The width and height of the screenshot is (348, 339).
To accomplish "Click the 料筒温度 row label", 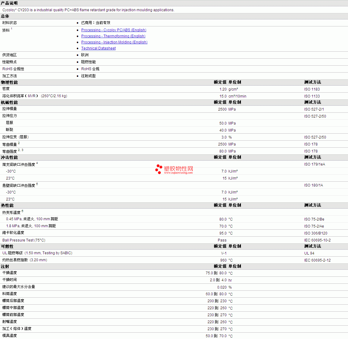I will [x=9, y=294].
